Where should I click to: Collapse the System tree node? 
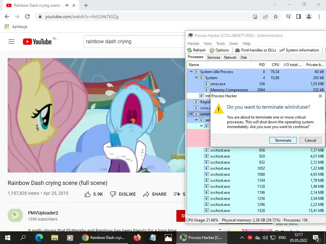tap(196, 78)
